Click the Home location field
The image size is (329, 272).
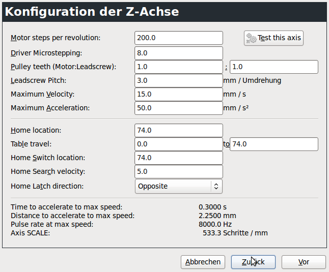pyautogui.click(x=179, y=130)
